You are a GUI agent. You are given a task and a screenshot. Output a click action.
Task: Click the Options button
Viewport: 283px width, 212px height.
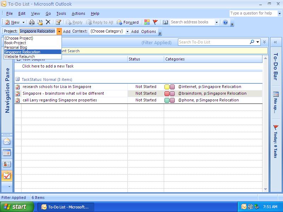(149, 31)
